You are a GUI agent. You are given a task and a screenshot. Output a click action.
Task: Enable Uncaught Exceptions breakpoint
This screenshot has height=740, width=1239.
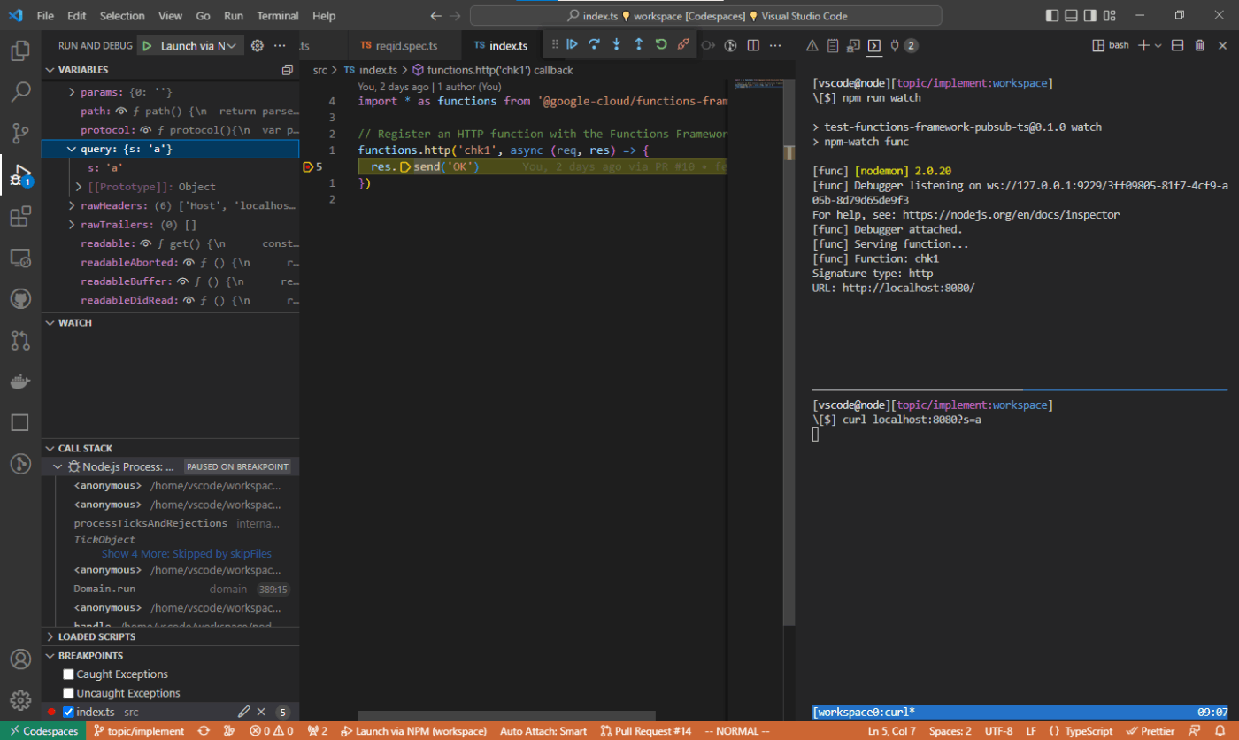point(68,693)
